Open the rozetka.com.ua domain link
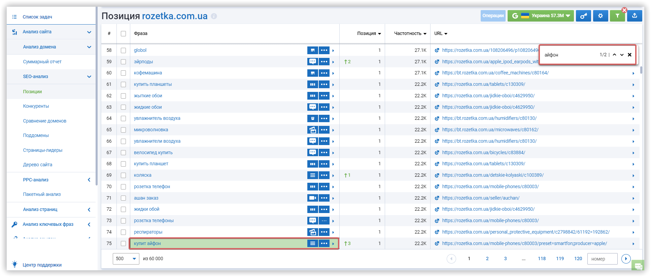Image resolution: width=651 pixels, height=277 pixels. (175, 16)
